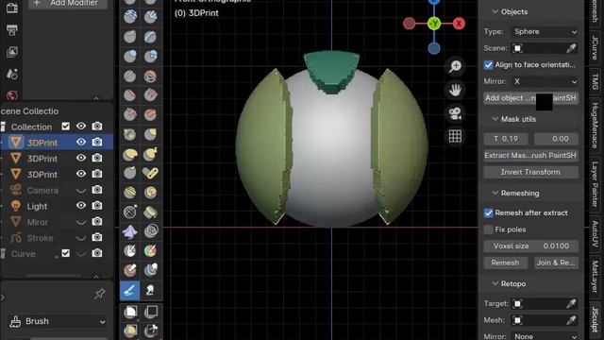Viewport: 604px width, 340px height.
Task: Select the Snake Hook brush
Action: [x=150, y=154]
